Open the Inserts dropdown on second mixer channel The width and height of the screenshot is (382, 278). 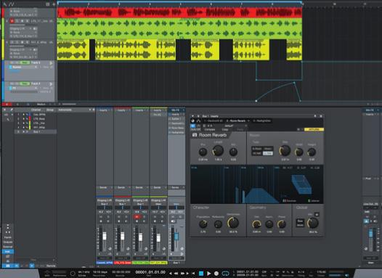coord(123,110)
